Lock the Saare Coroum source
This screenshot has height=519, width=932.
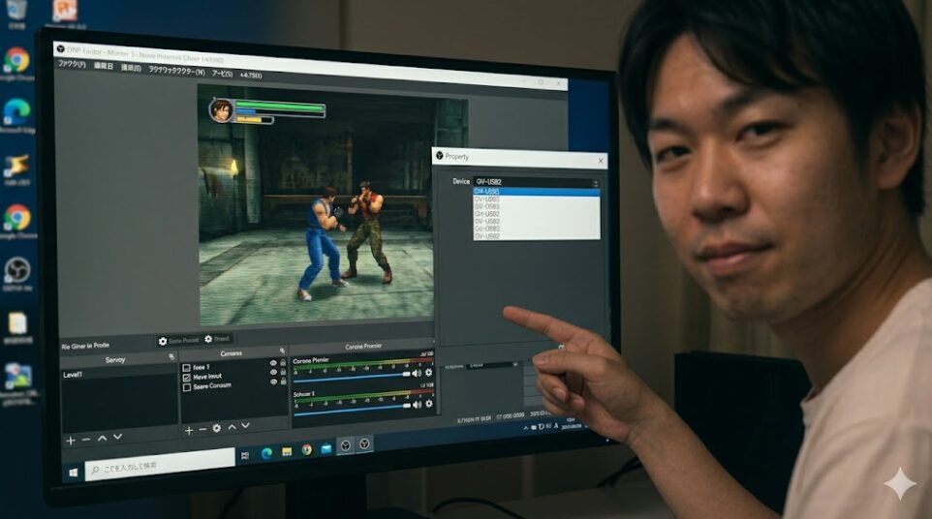[x=284, y=382]
